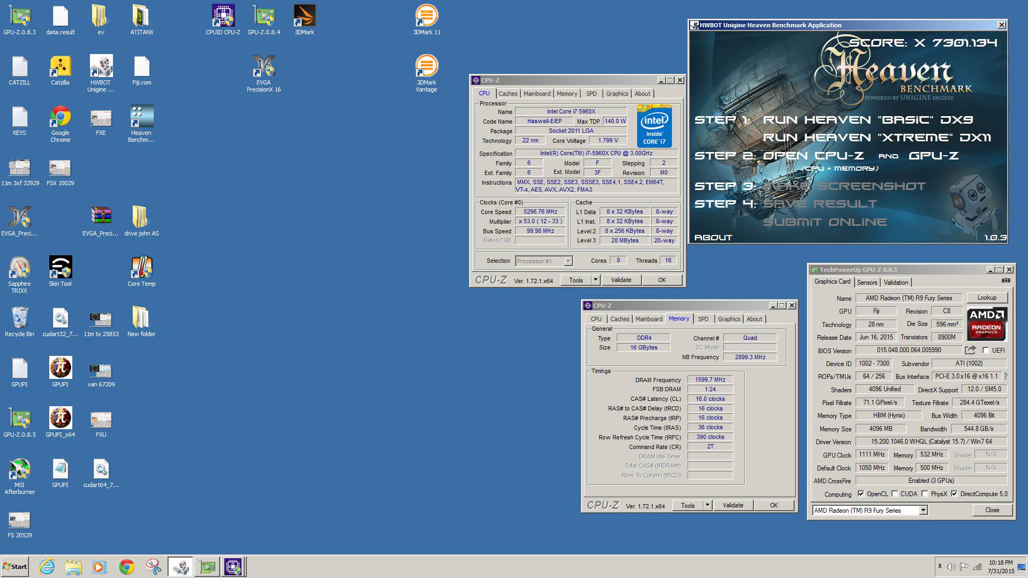Click Validate in the upper CPU-Z window

621,280
